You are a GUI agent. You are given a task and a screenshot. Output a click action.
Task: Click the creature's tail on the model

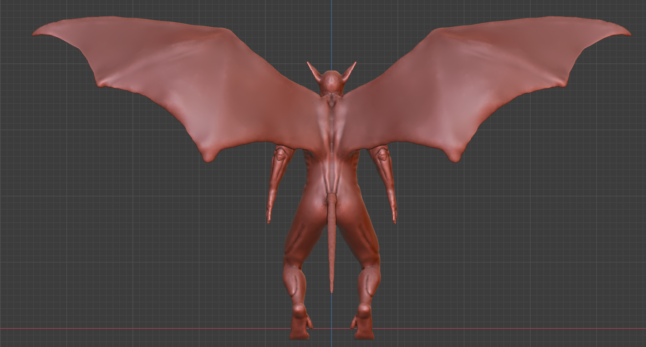[332, 242]
